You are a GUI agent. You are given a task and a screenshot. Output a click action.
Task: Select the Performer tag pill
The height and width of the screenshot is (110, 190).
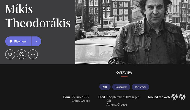tap(140, 87)
